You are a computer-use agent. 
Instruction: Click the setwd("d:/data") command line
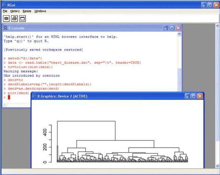tap(23, 58)
